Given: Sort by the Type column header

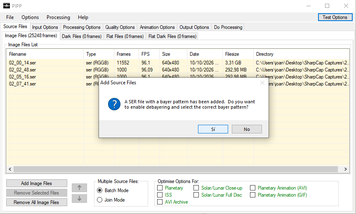Looking at the screenshot, I should tap(99, 54).
